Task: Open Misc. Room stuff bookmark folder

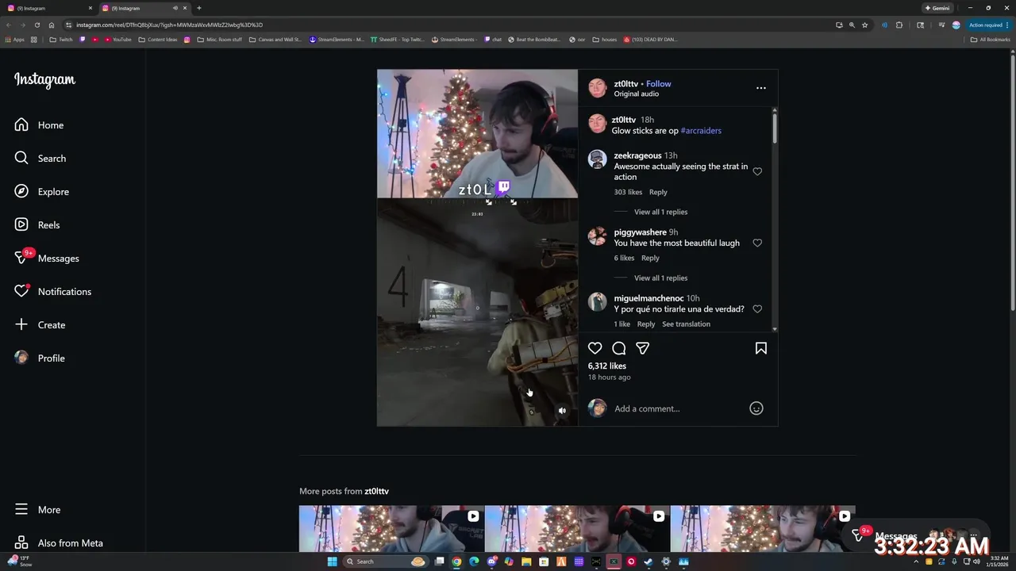Action: [220, 40]
